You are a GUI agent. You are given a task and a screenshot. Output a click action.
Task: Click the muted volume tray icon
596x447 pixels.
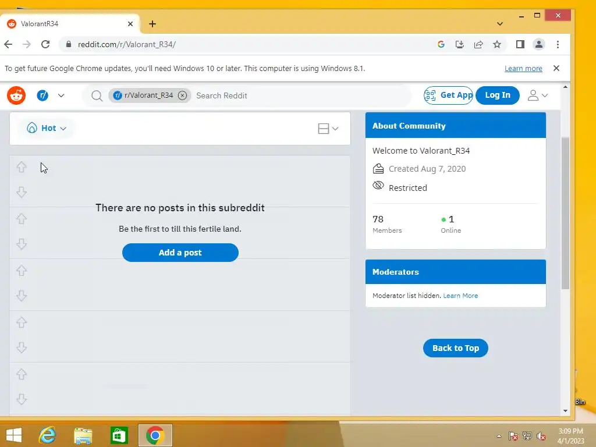coord(541,436)
